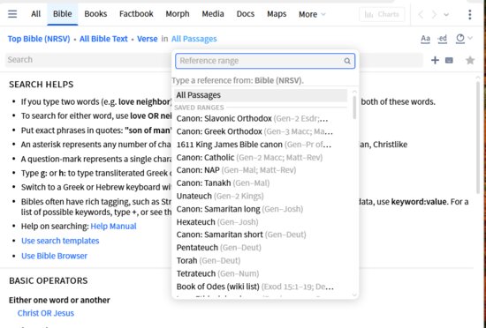Image resolution: width=486 pixels, height=328 pixels.
Task: Open the Verse context selector
Action: point(148,39)
